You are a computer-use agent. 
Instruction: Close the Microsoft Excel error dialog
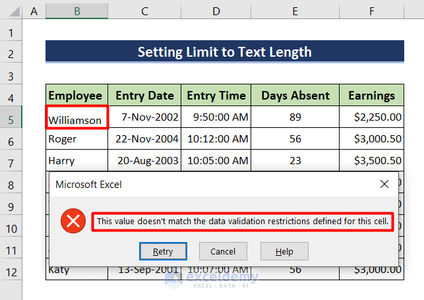pos(384,185)
